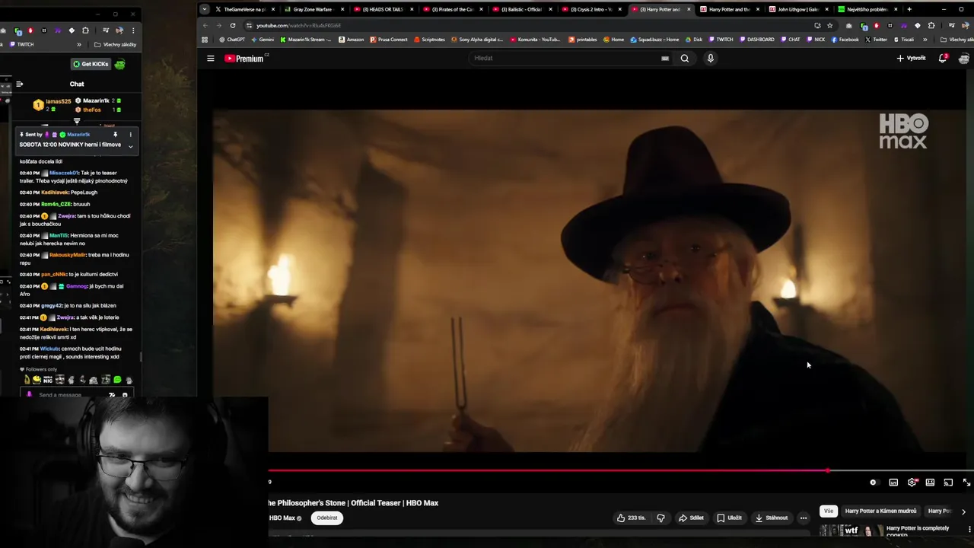Switch to theater mode

(930, 483)
